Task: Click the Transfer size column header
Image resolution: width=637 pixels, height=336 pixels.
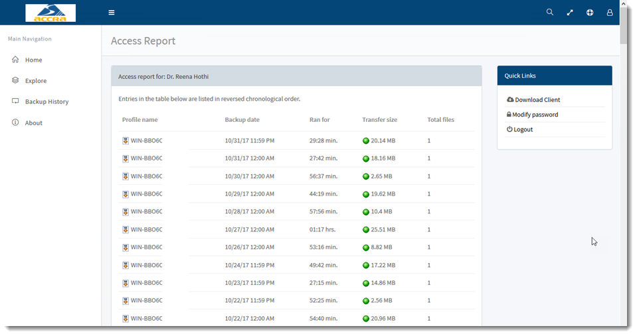Action: point(379,120)
